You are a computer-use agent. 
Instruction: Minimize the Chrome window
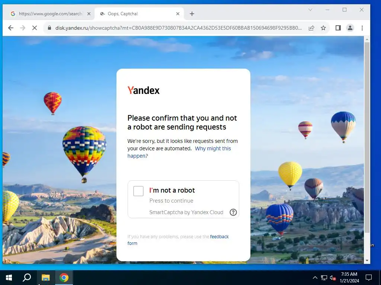click(327, 10)
